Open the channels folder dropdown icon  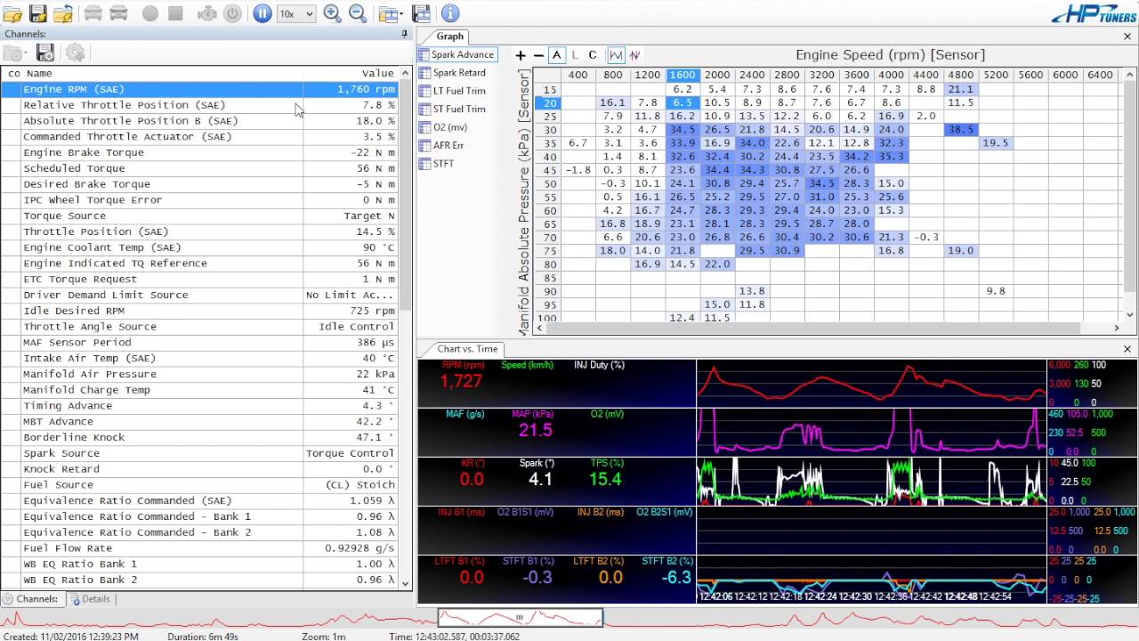(x=15, y=53)
